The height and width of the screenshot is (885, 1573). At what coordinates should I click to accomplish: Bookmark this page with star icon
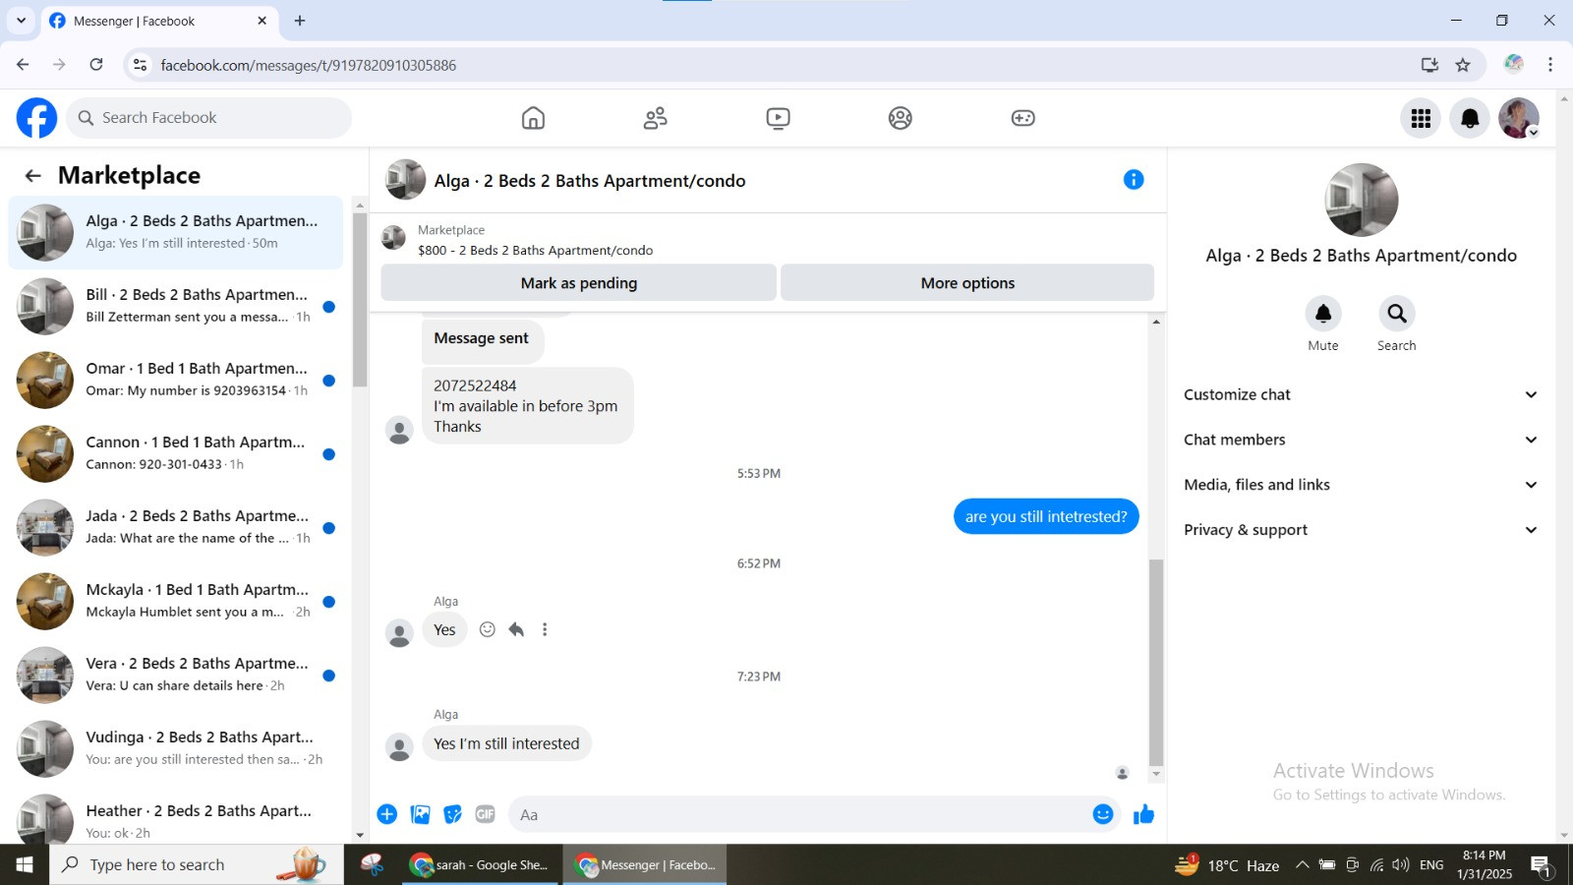coord(1463,65)
